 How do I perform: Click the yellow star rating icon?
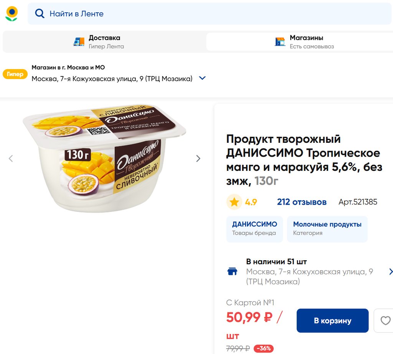(x=234, y=202)
